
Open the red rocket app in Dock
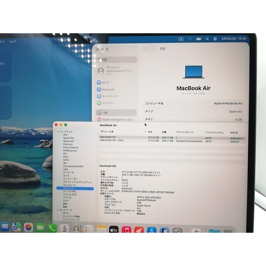coord(139,230)
